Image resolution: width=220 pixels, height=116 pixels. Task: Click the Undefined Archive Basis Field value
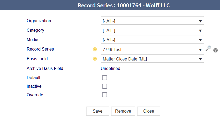coord(110,68)
